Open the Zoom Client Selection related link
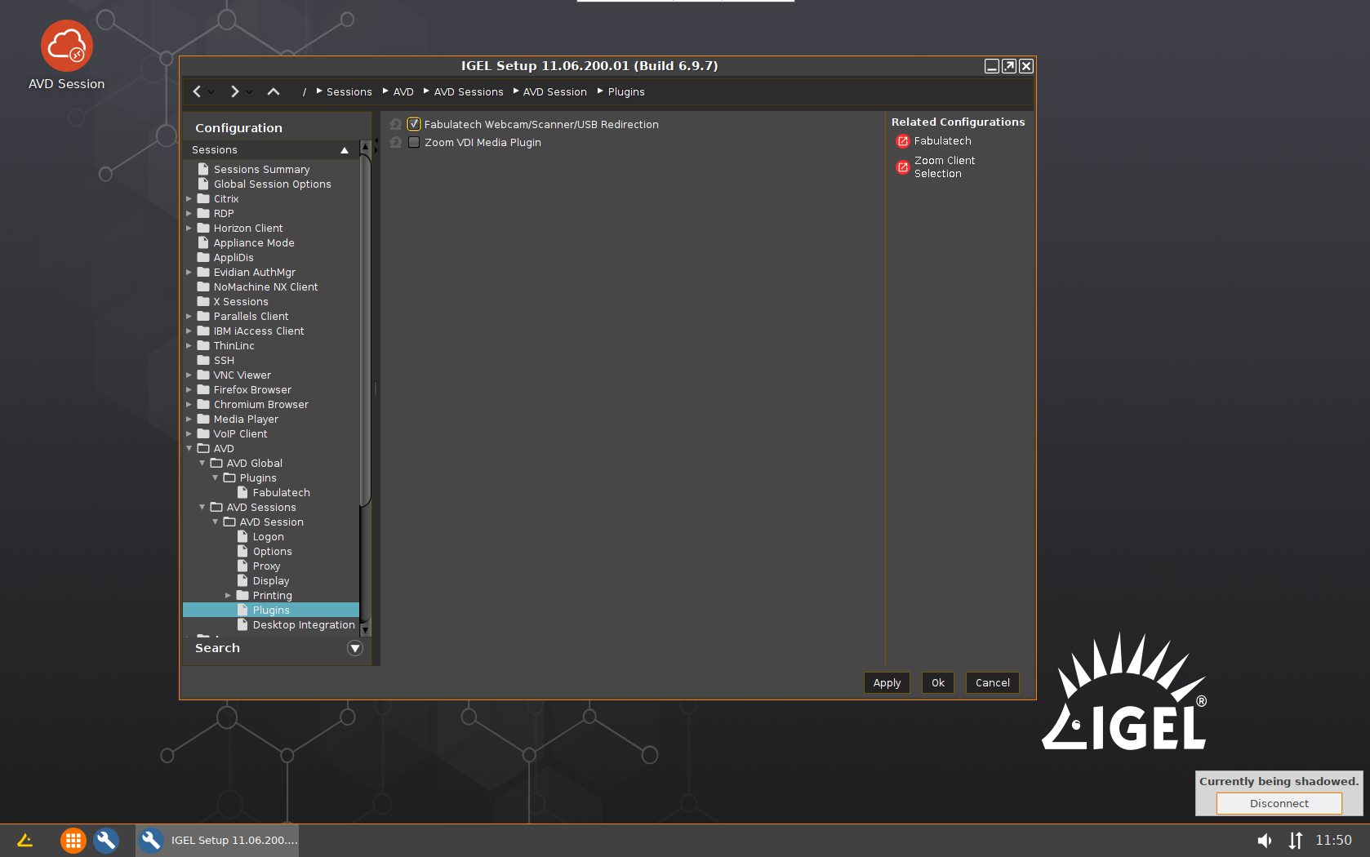1370x857 pixels. (945, 167)
